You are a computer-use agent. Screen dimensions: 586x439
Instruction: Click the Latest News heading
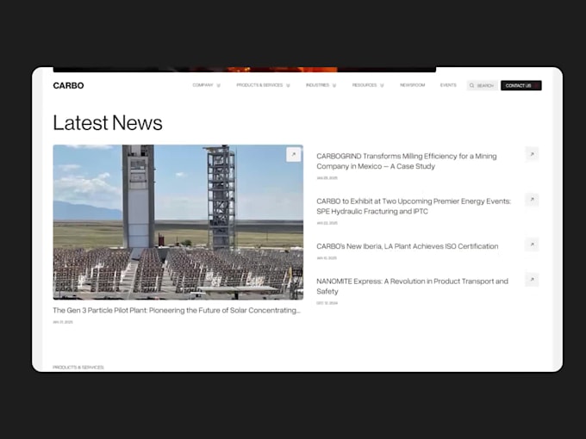pyautogui.click(x=108, y=122)
